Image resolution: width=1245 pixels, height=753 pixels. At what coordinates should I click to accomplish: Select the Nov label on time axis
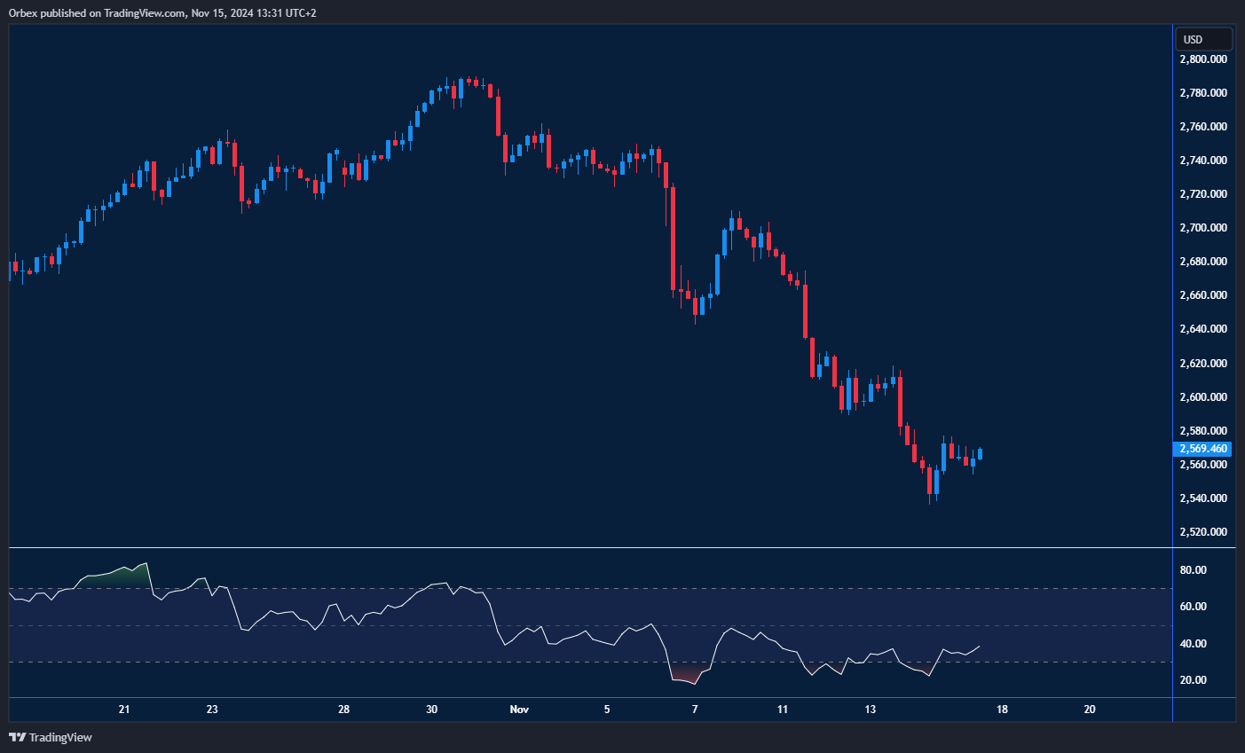coord(519,709)
